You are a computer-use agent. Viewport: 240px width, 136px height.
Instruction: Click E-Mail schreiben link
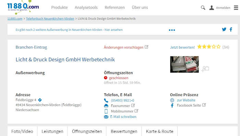point(123,117)
